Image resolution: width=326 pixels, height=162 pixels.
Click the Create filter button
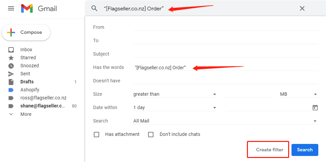pyautogui.click(x=270, y=150)
